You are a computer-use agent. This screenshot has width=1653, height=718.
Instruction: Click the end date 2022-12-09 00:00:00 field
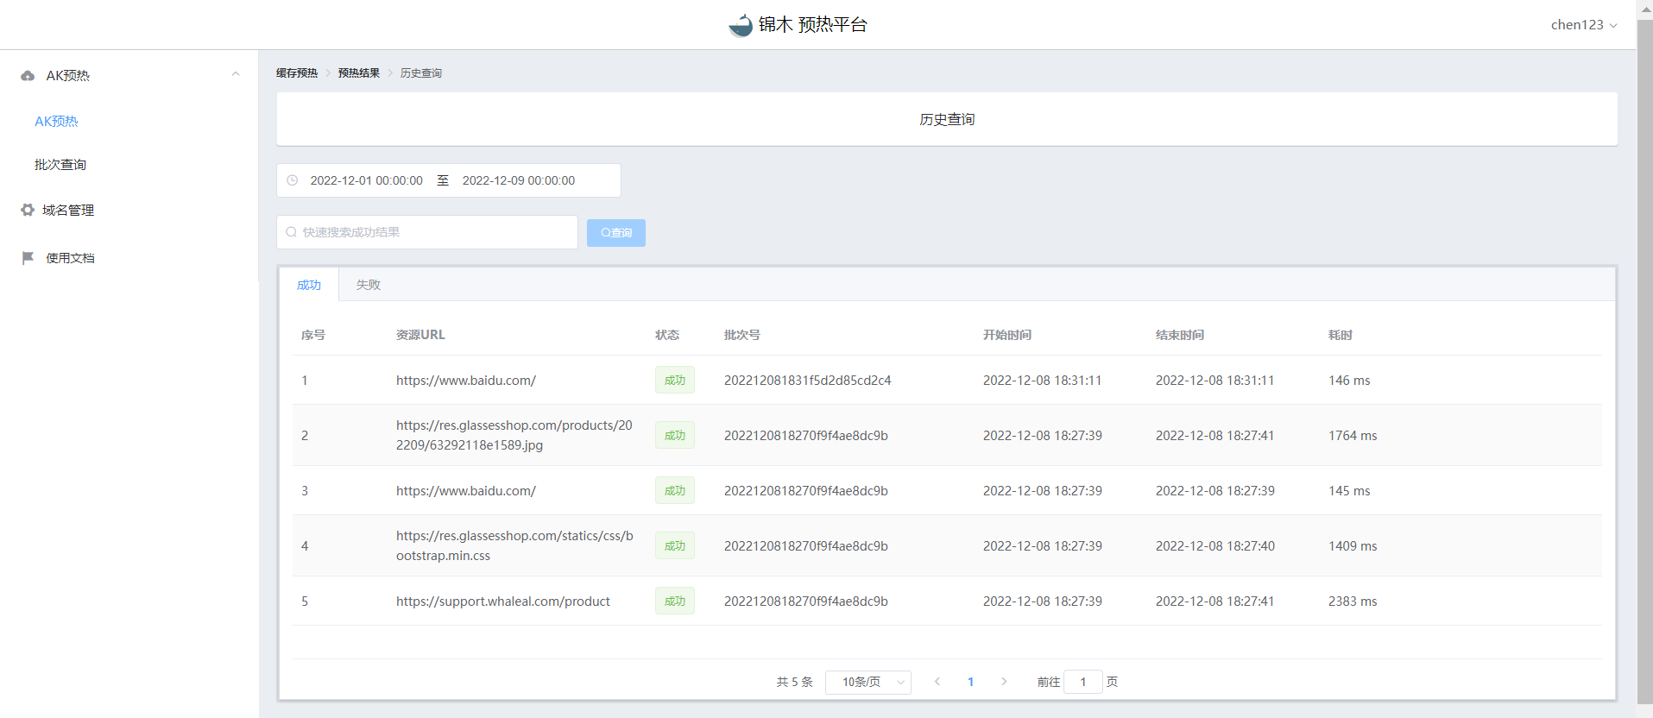(519, 180)
